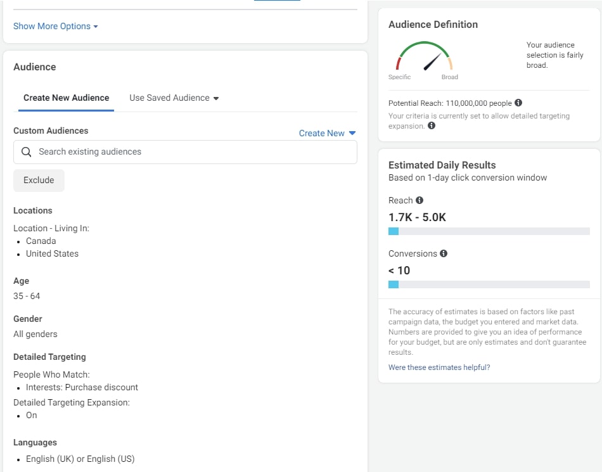602x472 pixels.
Task: Click the Age range 35 - 64
Action: point(27,296)
